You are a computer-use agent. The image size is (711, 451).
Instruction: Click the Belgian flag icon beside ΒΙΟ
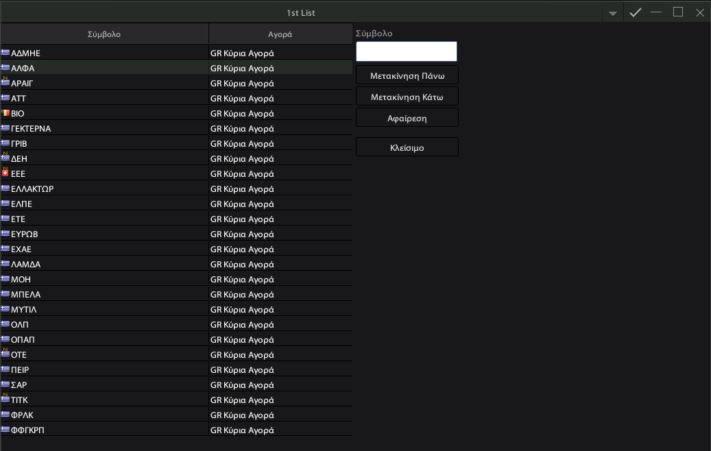coord(5,113)
